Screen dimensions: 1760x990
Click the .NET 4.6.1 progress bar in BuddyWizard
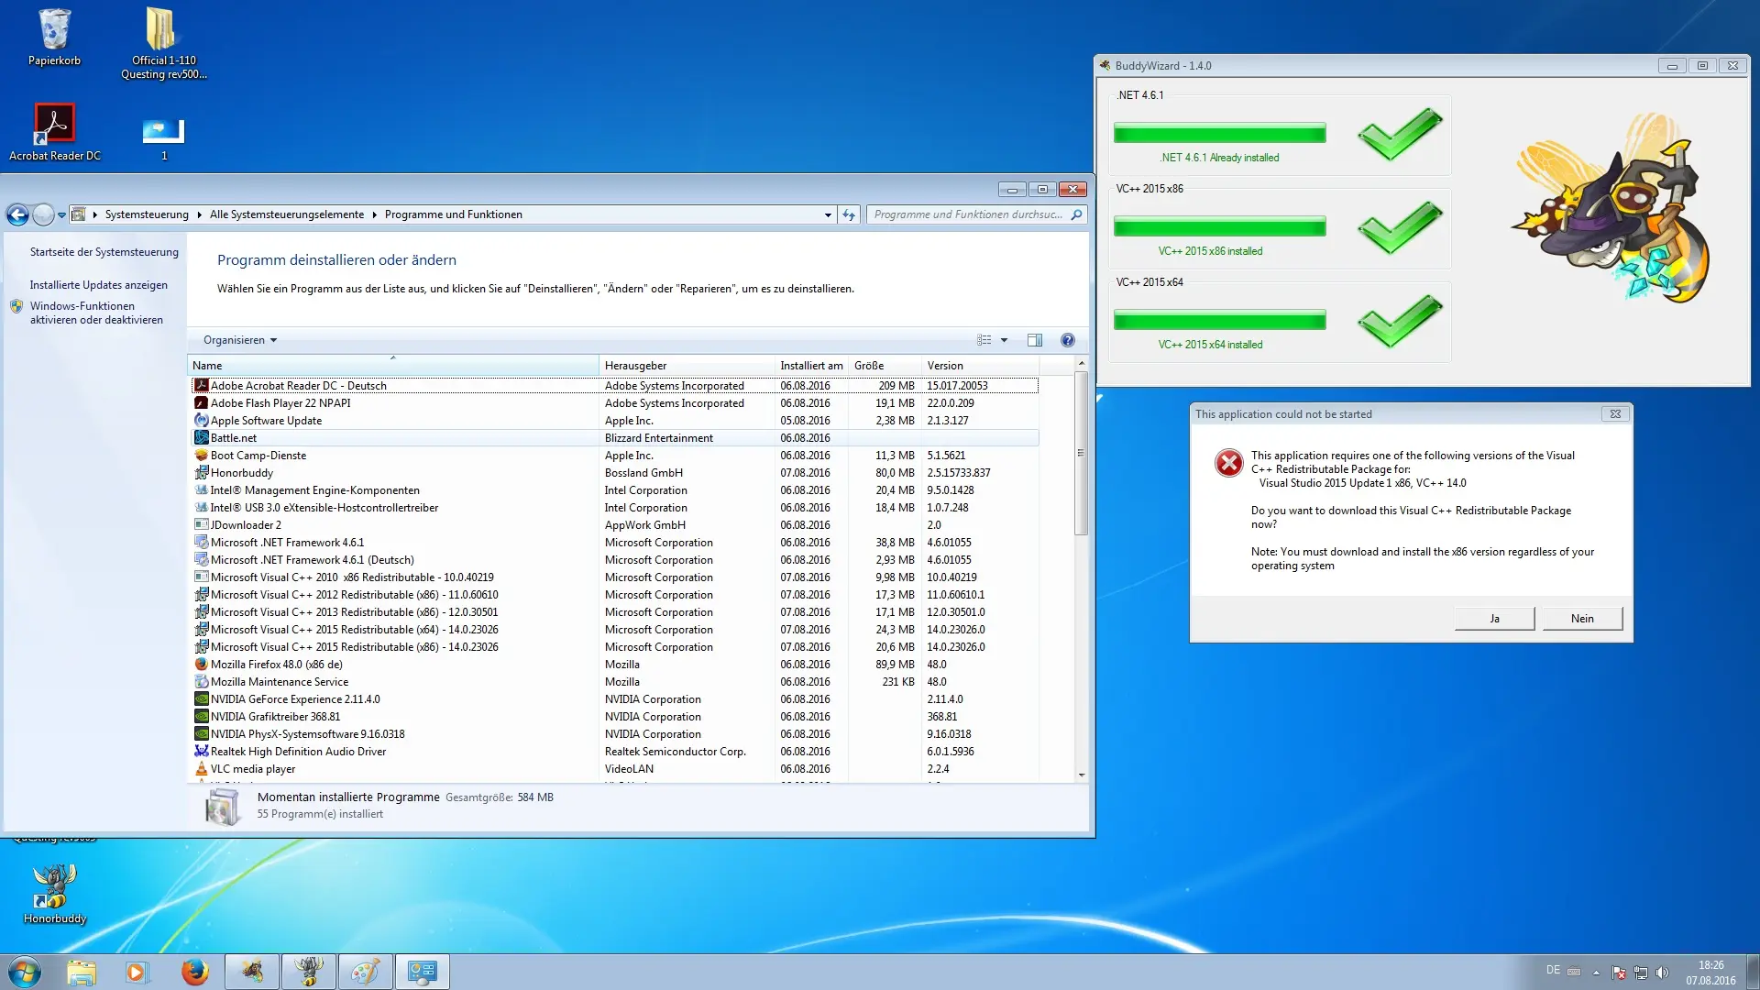tap(1219, 133)
